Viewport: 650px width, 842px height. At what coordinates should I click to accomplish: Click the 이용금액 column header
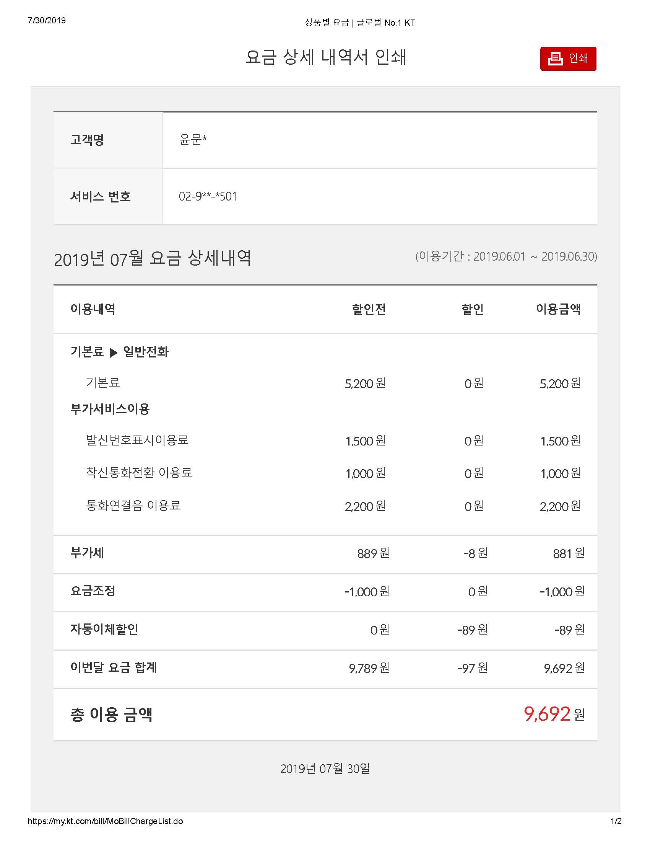[558, 309]
